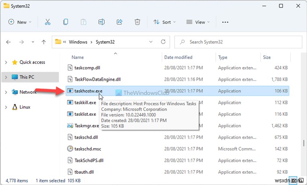Click the taskkill.exe file icon

pyautogui.click(x=70, y=103)
